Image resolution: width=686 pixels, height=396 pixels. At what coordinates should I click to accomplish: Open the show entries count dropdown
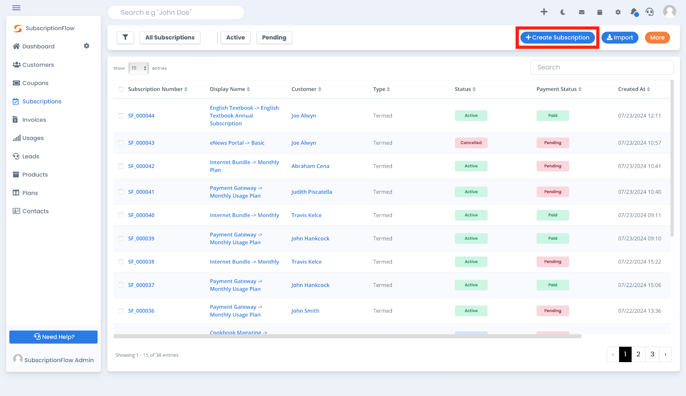(x=138, y=68)
